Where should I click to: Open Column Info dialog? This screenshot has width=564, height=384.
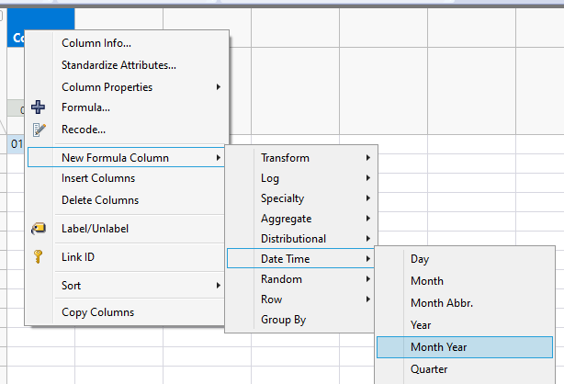(x=96, y=43)
